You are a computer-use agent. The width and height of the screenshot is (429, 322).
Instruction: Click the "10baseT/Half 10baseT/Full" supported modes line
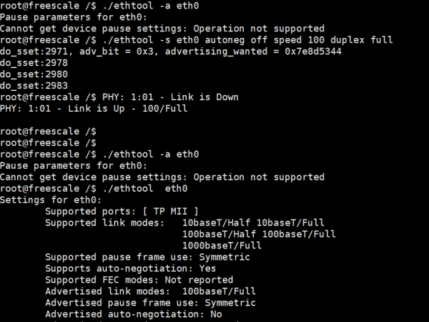pyautogui.click(x=257, y=223)
